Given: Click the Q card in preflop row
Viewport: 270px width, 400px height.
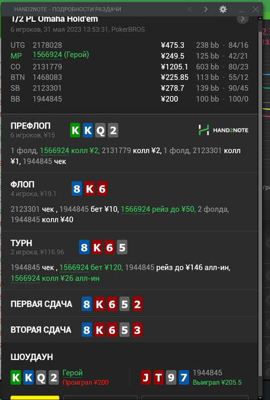Looking at the screenshot, I should (100, 130).
